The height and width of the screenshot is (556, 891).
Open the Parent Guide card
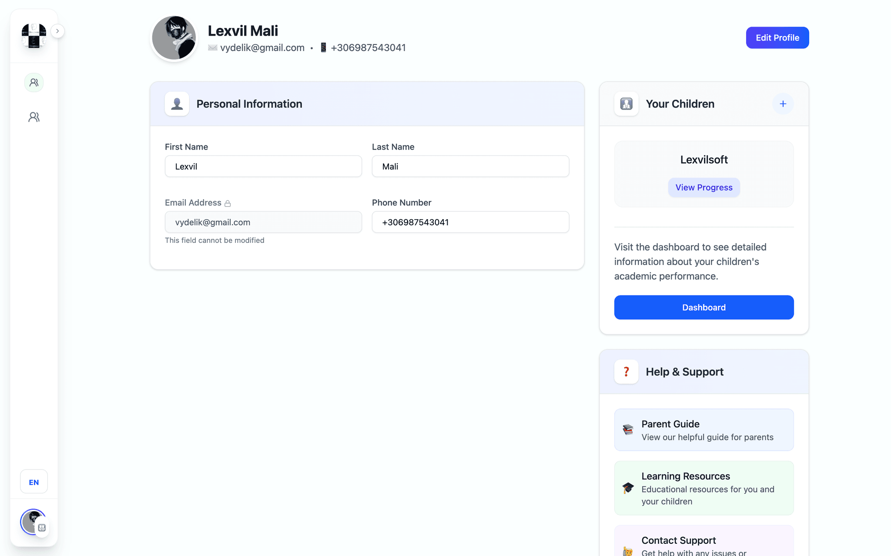tap(704, 430)
